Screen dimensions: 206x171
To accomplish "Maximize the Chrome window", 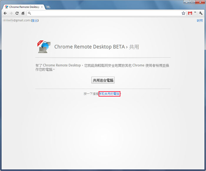I will (192, 2).
